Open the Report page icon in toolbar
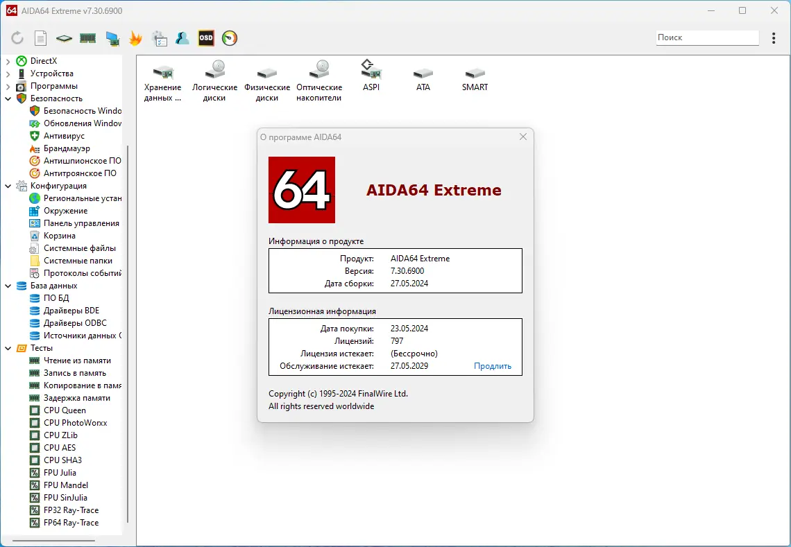 tap(41, 38)
